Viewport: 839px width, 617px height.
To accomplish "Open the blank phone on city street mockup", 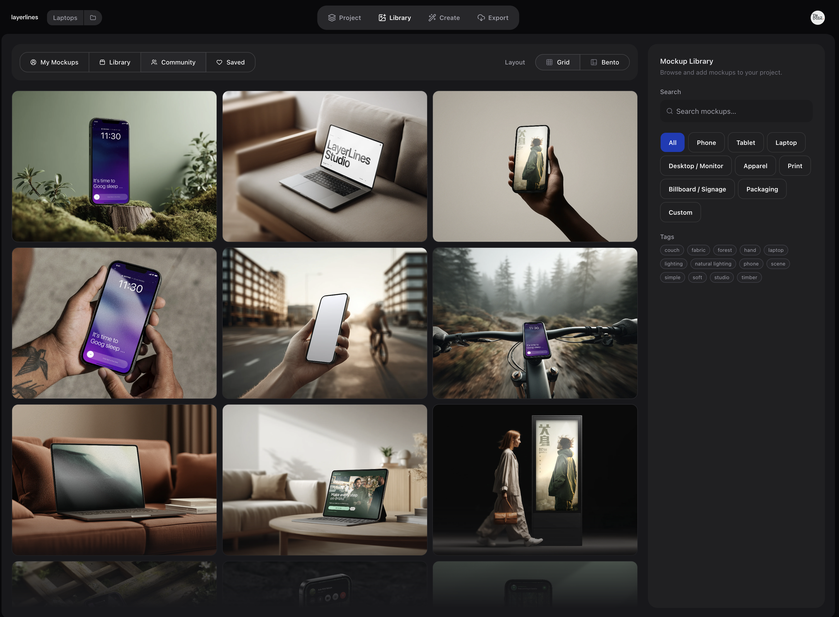I will coord(325,323).
